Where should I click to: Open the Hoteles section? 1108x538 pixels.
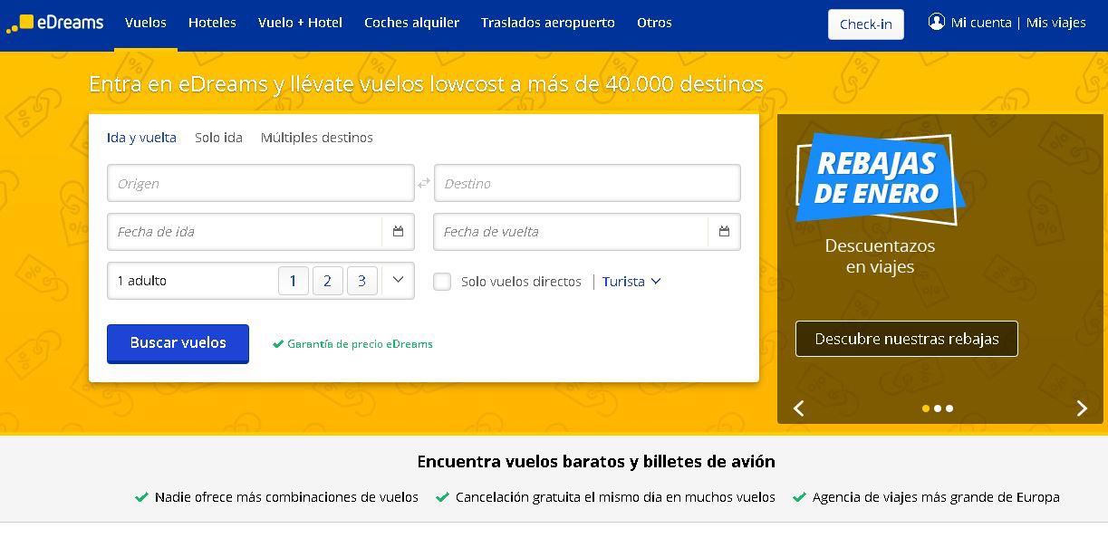(212, 23)
